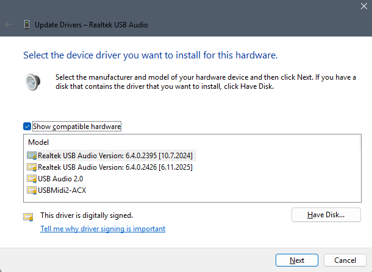Screen dimensions: 372x272
Task: Open Have Disk dialog
Action: 326,215
